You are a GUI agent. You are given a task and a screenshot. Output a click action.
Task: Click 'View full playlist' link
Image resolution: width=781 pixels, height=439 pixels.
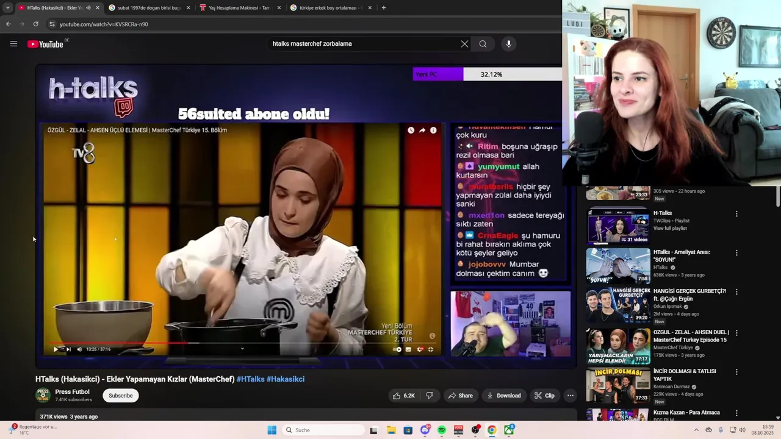[670, 229]
